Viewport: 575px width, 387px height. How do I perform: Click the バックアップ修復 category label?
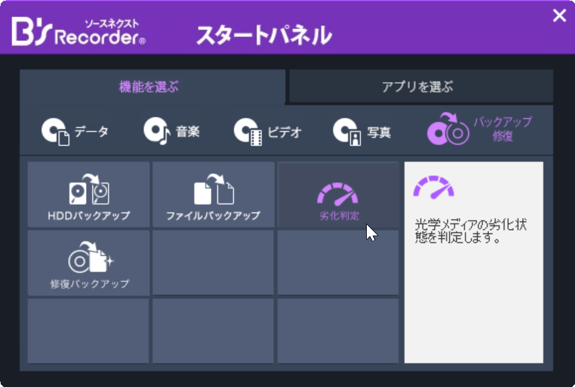coord(502,129)
